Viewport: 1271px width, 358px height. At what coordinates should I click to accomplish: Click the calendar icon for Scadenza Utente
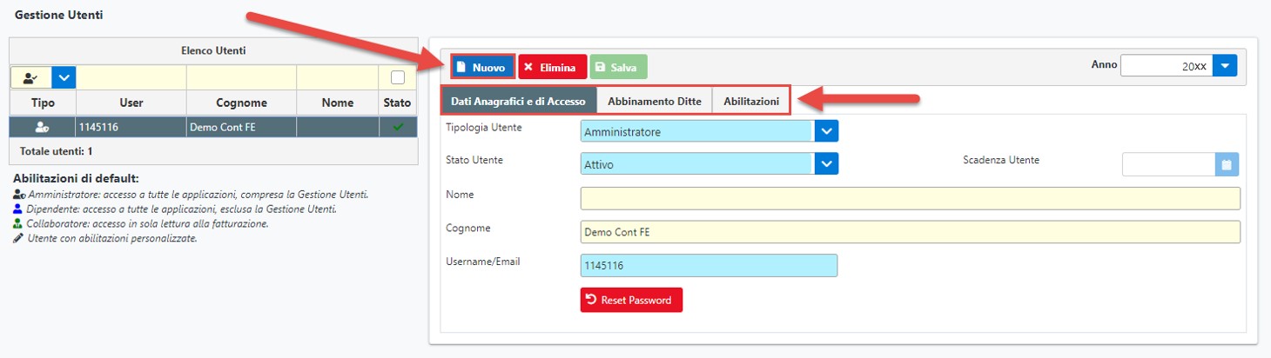1227,163
